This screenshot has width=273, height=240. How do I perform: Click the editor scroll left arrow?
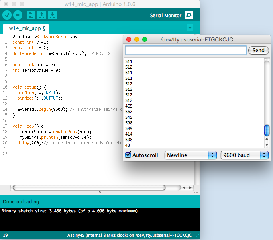click(184, 188)
